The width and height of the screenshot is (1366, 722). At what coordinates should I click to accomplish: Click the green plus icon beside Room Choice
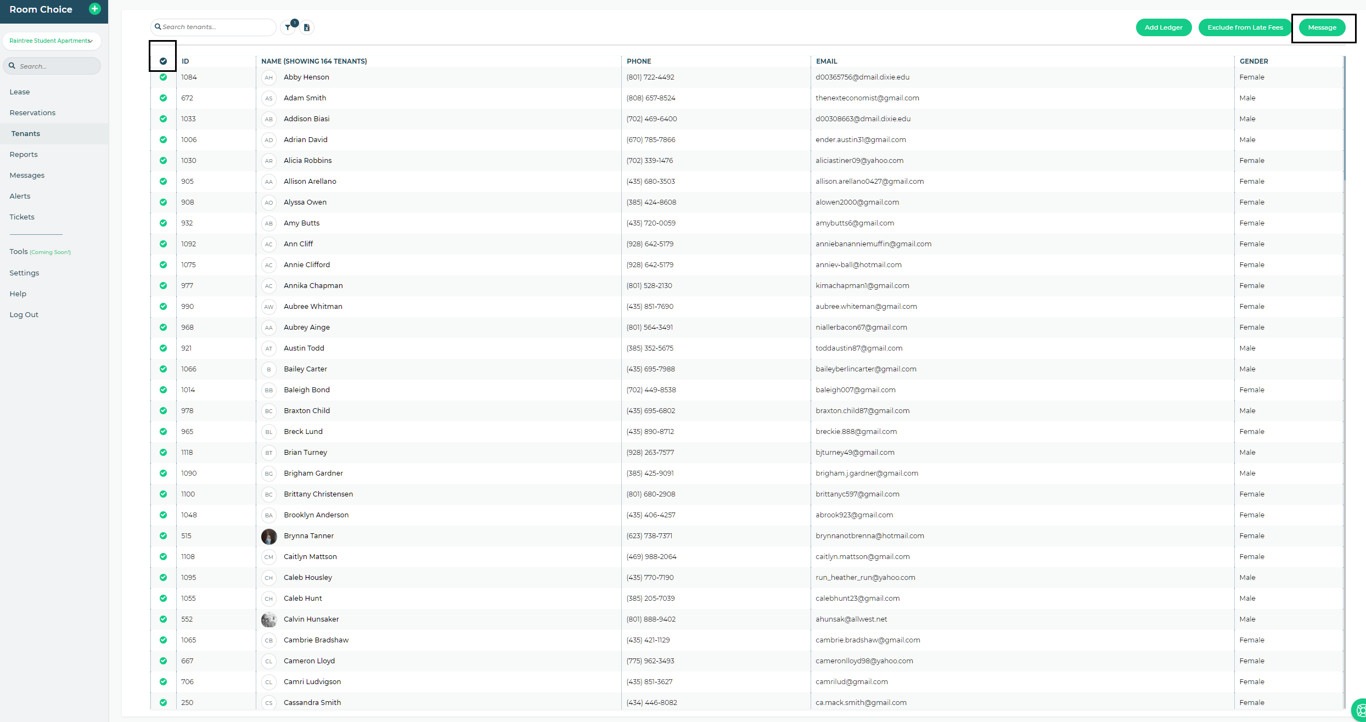[x=95, y=9]
